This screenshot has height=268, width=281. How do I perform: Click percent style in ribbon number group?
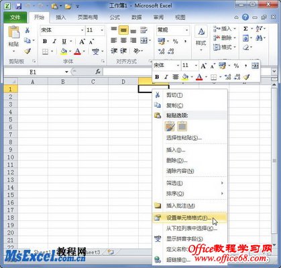176,42
